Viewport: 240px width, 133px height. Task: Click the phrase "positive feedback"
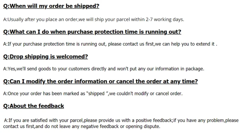point(154,121)
